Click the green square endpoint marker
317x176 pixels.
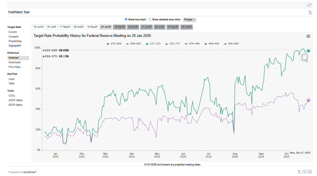[x=308, y=51]
